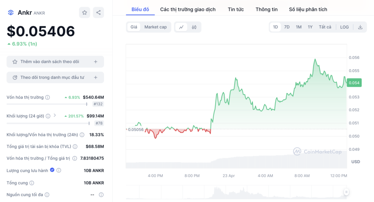Image resolution: width=374 pixels, height=202 pixels.
Task: Click 10B ANKR value beside Lượng cung lưu hành
Action: 94,171
